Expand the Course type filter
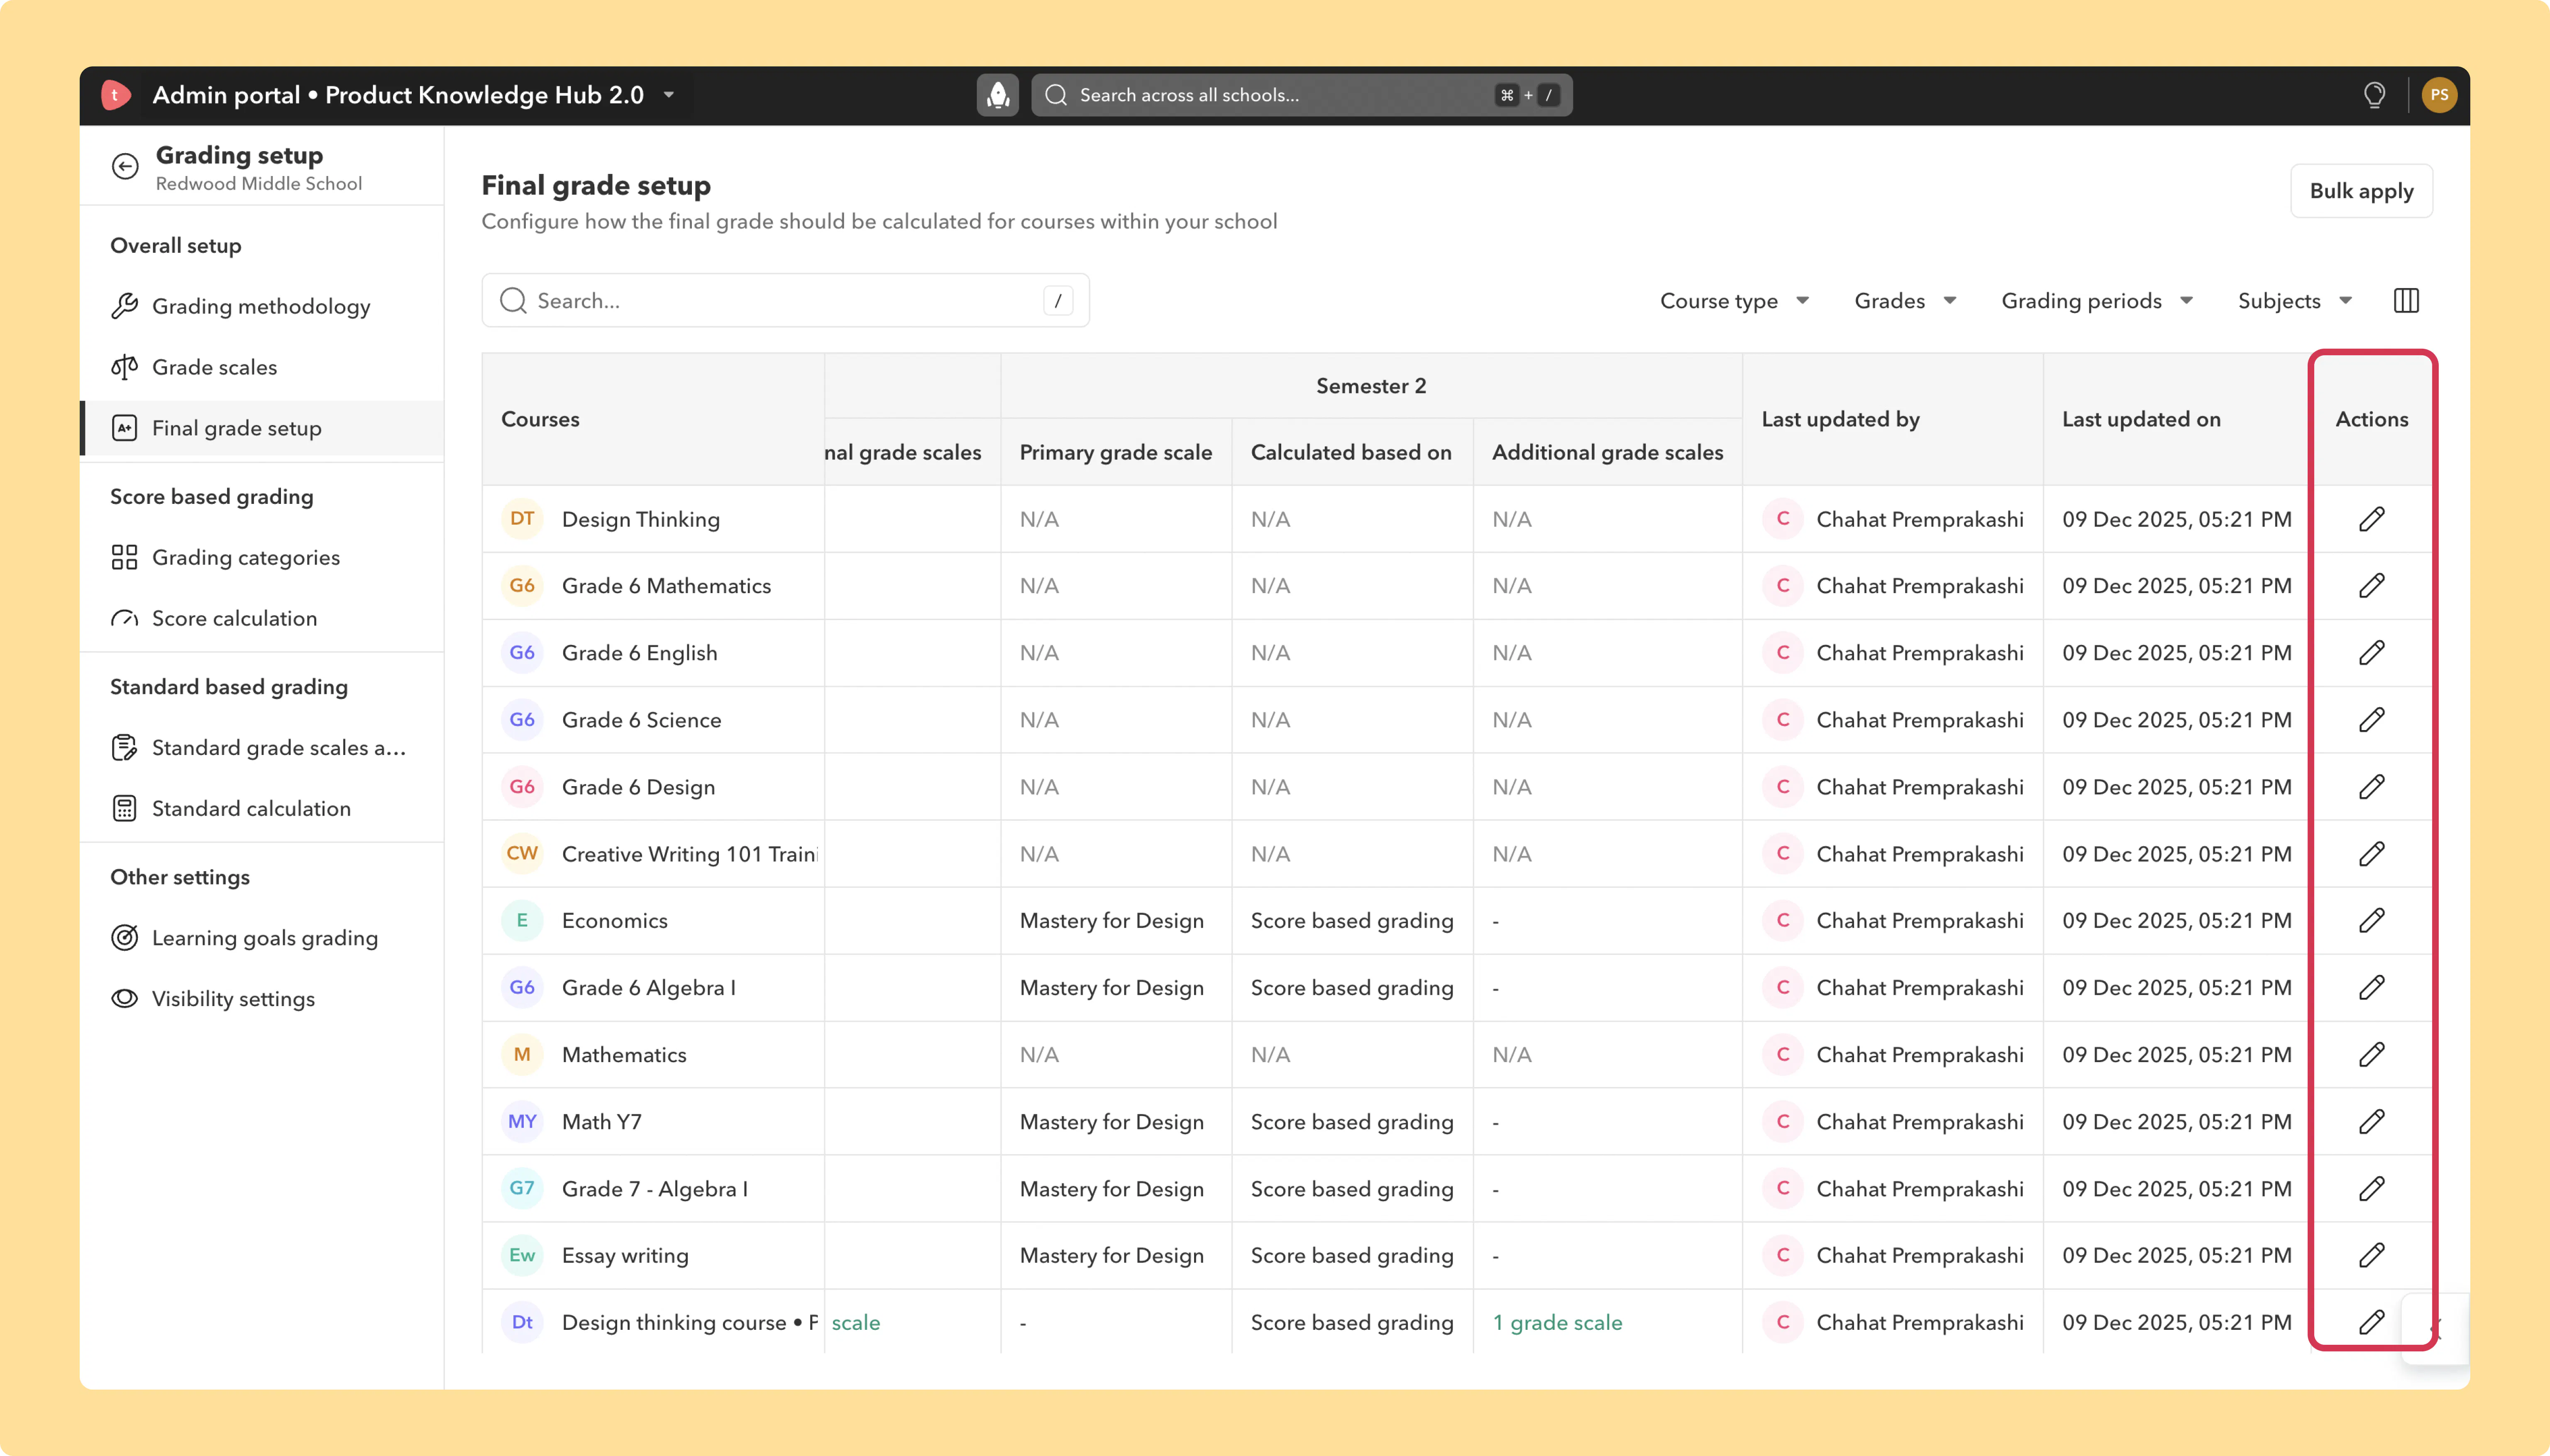The image size is (2550, 1456). [x=1734, y=301]
